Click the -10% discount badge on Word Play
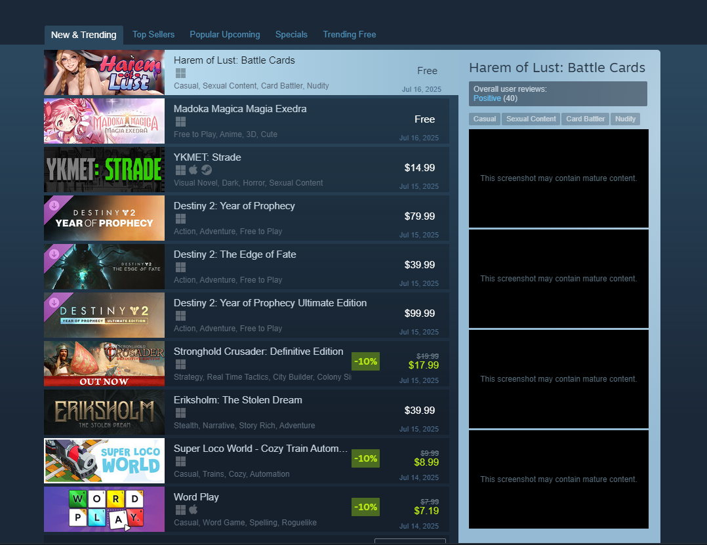The height and width of the screenshot is (545, 707). tap(366, 507)
